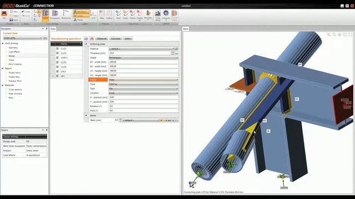Click the New project icon
This screenshot has width=355, height=199.
14,12
